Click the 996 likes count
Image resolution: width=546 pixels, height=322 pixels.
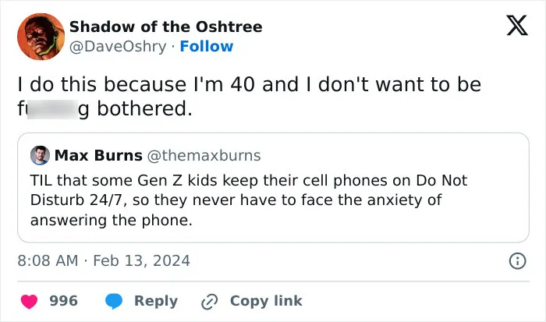click(x=63, y=301)
